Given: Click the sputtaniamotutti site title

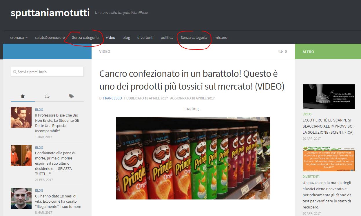Looking at the screenshot, I should click(50, 13).
